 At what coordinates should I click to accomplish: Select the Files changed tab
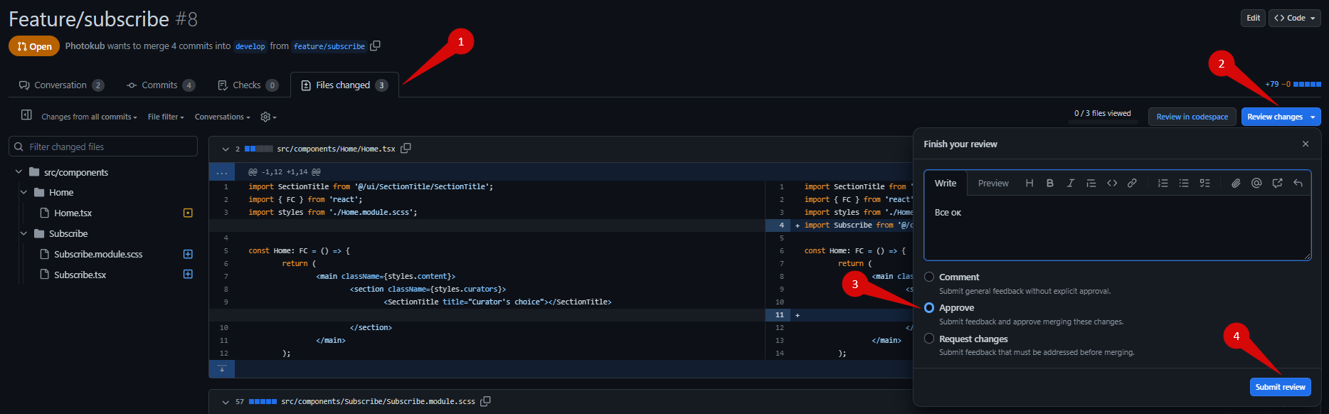344,85
